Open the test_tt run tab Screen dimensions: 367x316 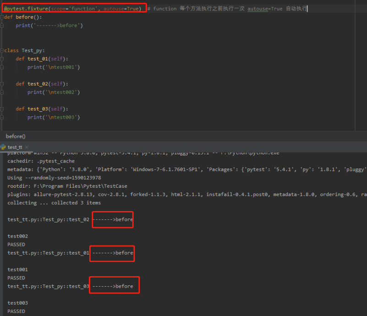coord(15,147)
